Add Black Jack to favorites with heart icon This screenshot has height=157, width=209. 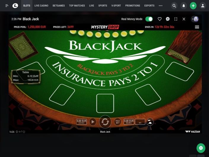pyautogui.click(x=159, y=19)
